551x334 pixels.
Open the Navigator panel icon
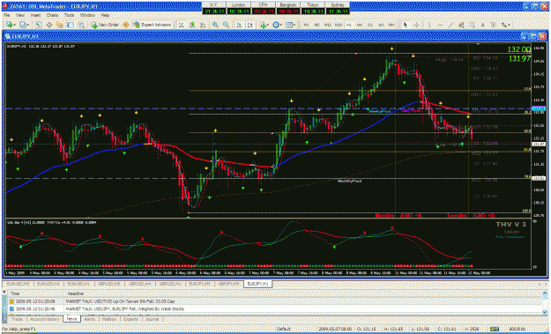click(60, 25)
